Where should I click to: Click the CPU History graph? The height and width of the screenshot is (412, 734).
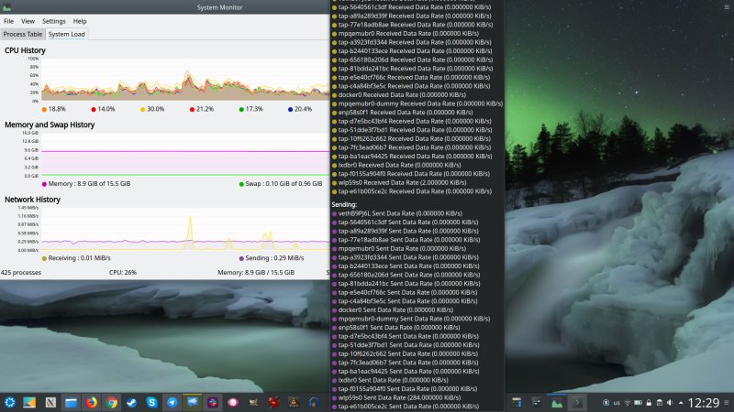(x=185, y=80)
